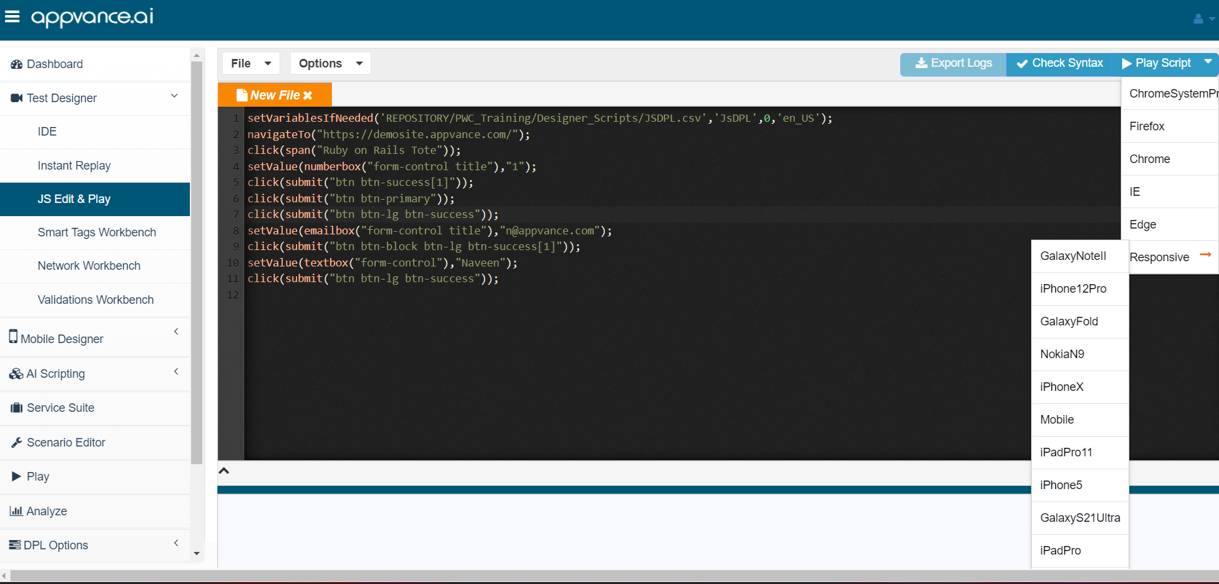
Task: Click code line 2 navigateTo statement
Action: click(389, 134)
